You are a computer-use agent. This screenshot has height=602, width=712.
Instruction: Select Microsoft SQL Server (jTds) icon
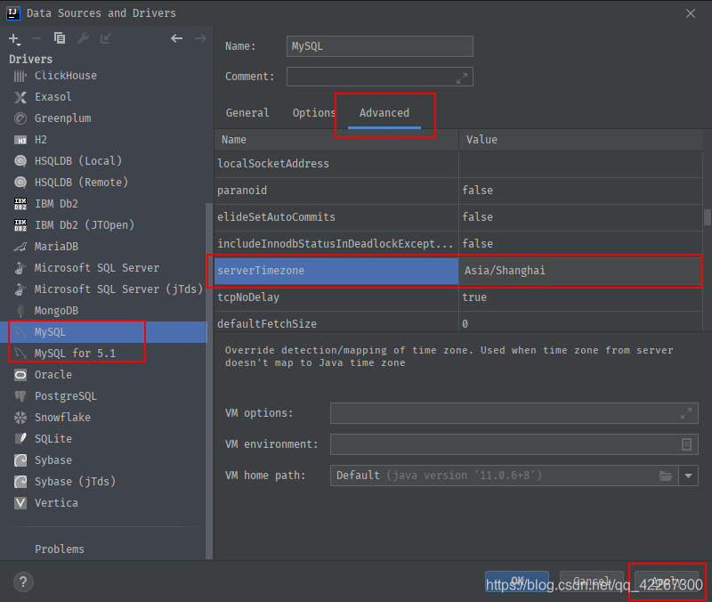click(20, 289)
